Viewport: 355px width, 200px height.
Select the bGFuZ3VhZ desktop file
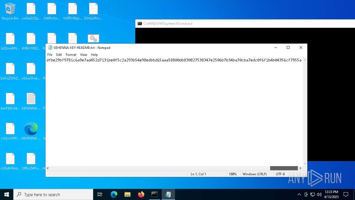(x=10, y=71)
